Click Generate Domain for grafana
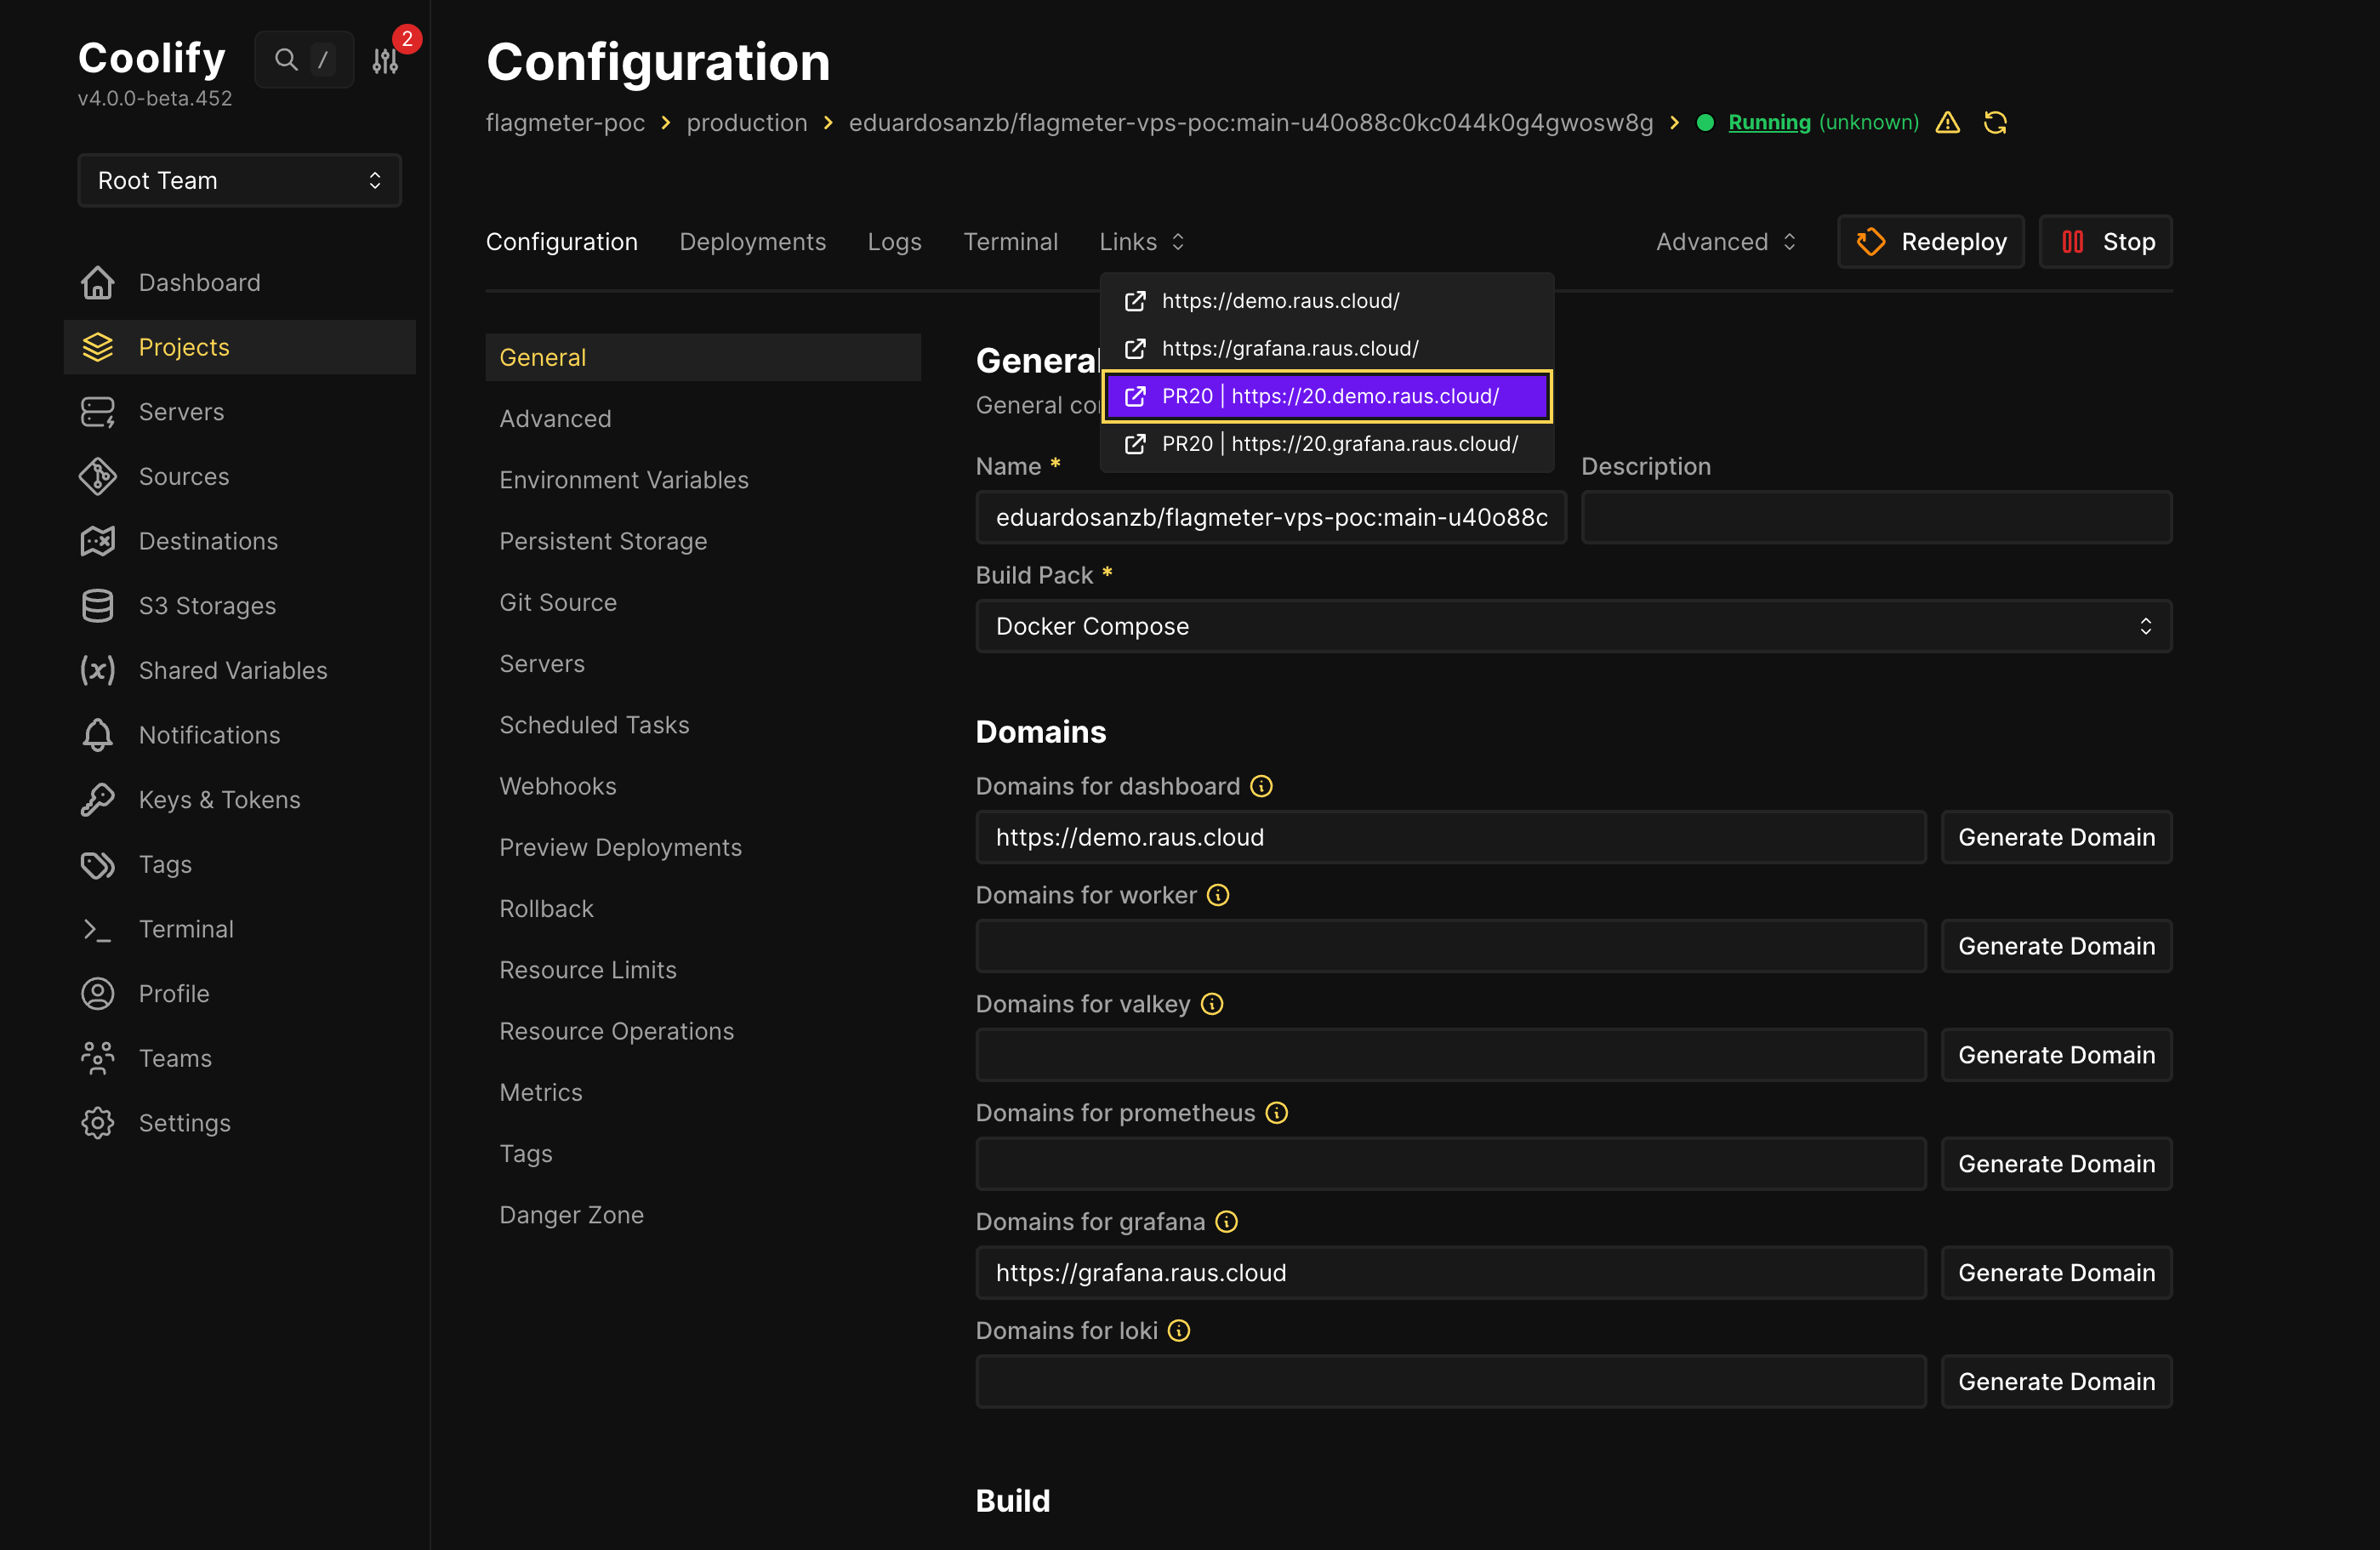The width and height of the screenshot is (2380, 1550). click(x=2056, y=1272)
